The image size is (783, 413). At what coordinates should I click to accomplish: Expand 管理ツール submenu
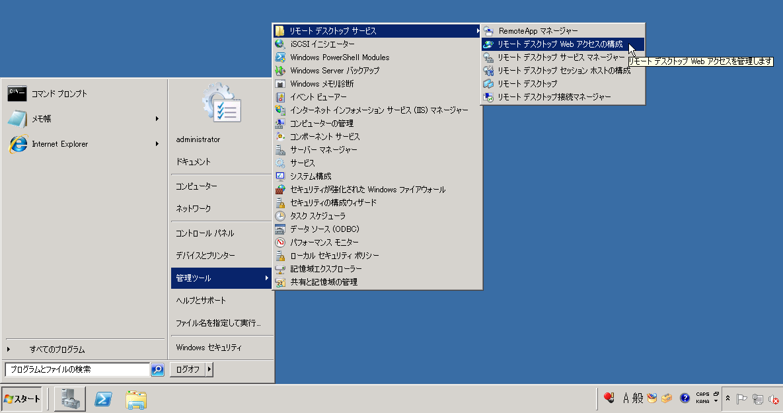coord(221,278)
